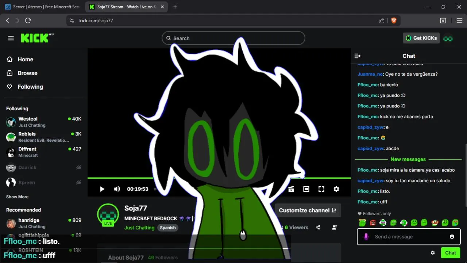Screen dimensions: 467x263
Task: Toggle clip creation icon
Action: click(291, 189)
